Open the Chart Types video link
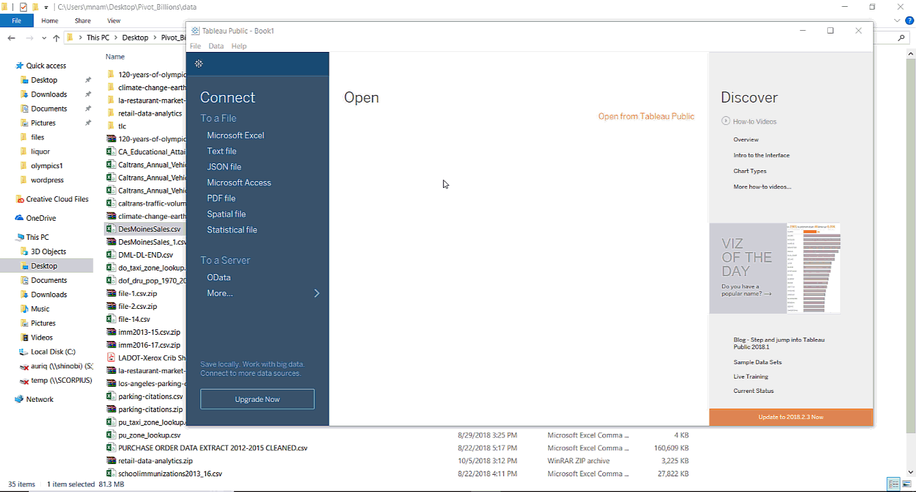 (x=750, y=171)
